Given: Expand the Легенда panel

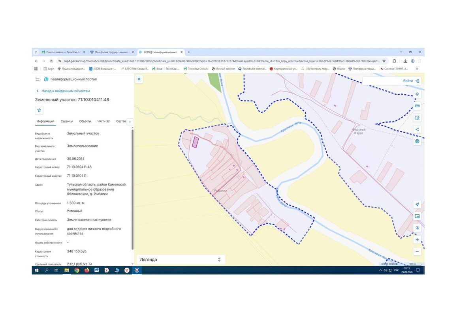Looking at the screenshot, I should click(181, 260).
